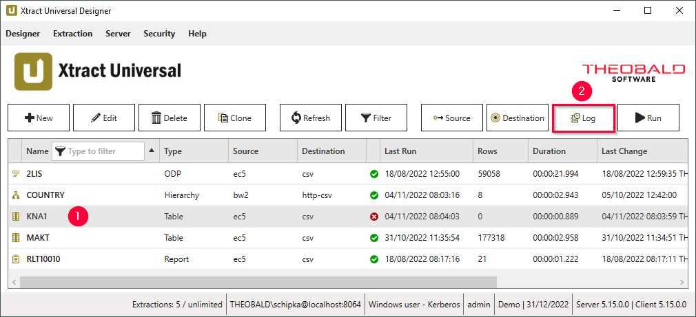
Task: Click the New extraction plus button
Action: click(39, 118)
